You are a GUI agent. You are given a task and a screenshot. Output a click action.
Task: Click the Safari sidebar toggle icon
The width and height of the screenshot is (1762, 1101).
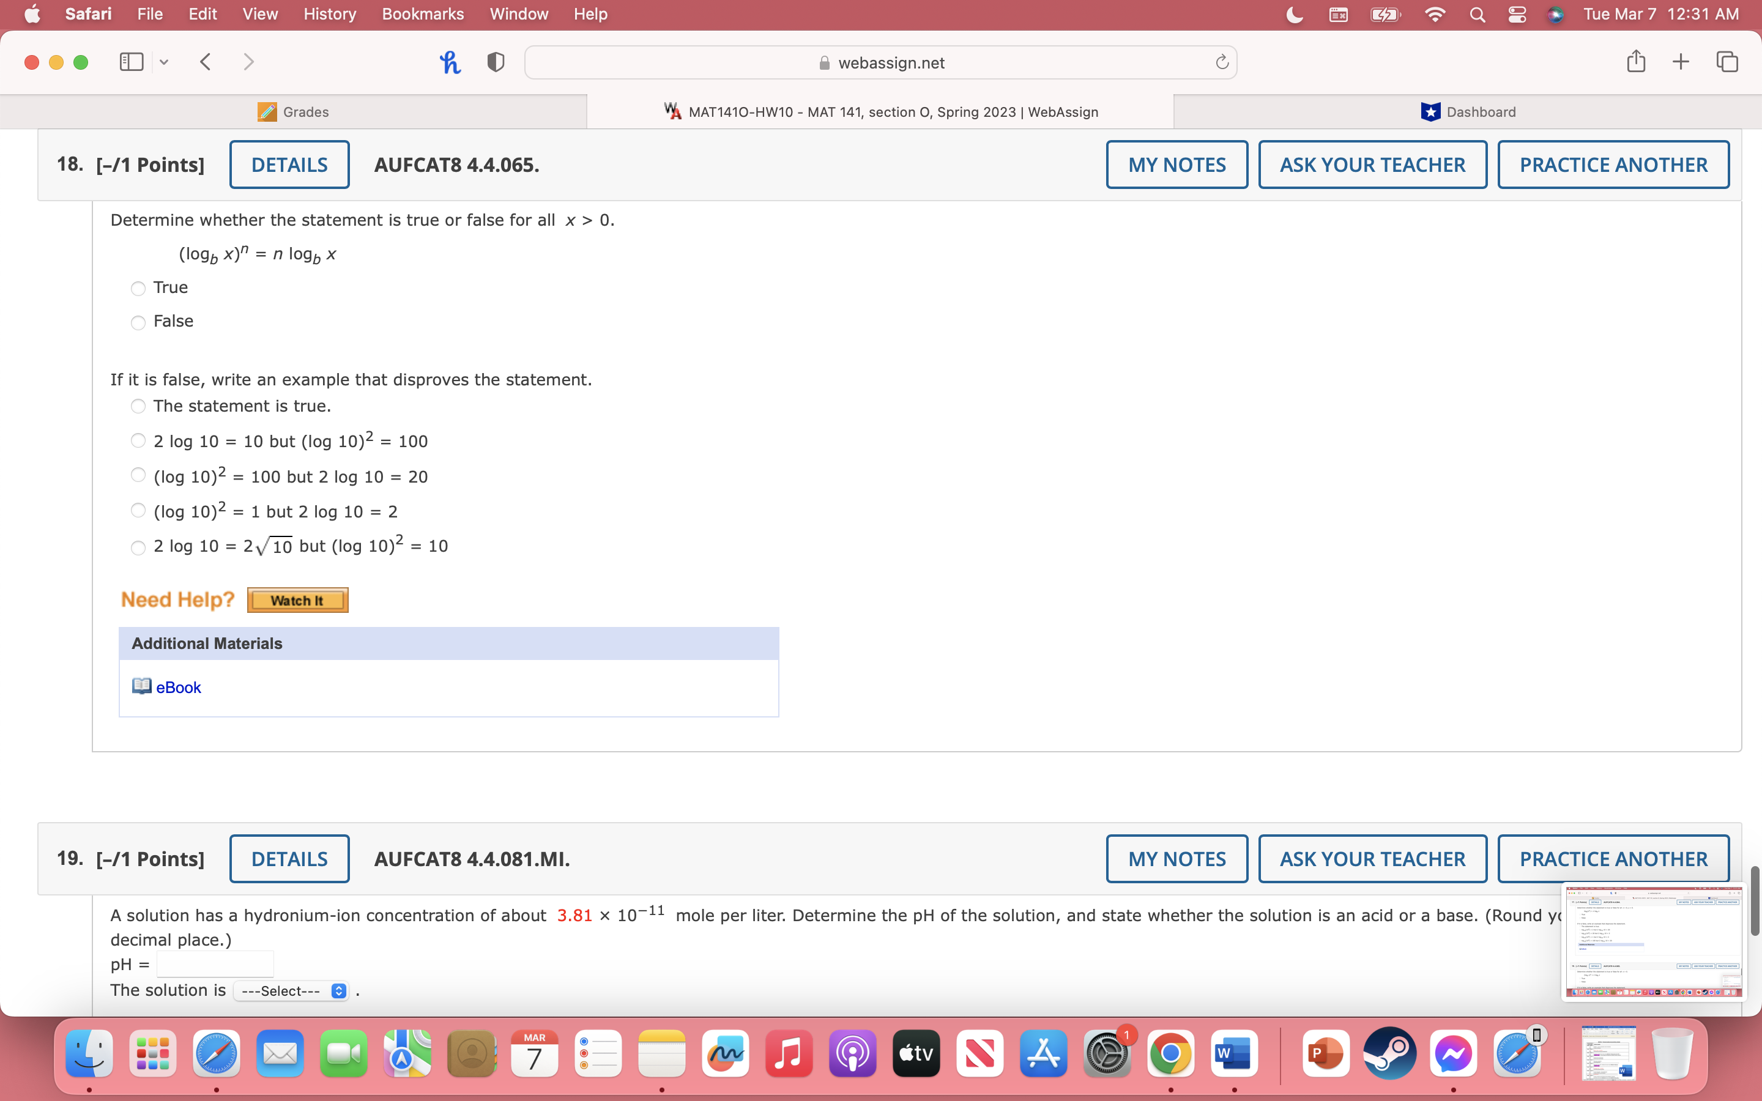click(x=131, y=62)
